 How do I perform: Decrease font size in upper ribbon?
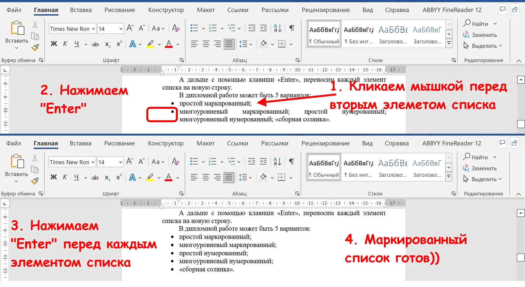click(x=141, y=28)
